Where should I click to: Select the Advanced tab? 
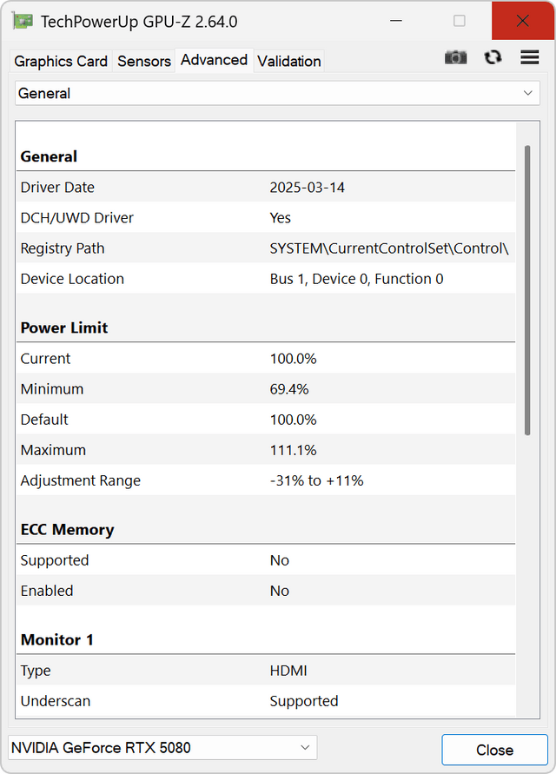tap(214, 60)
